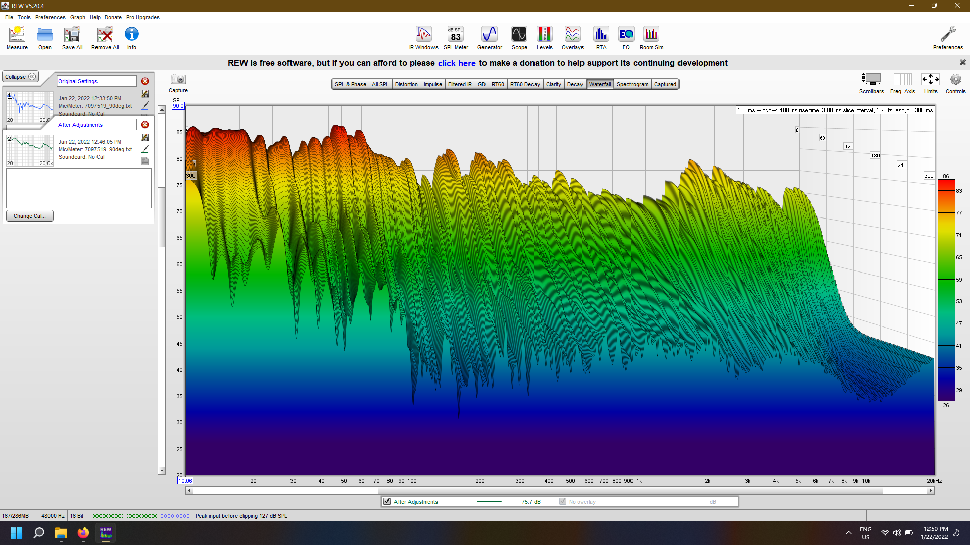Change trace colour of After Adjustments

(x=145, y=149)
